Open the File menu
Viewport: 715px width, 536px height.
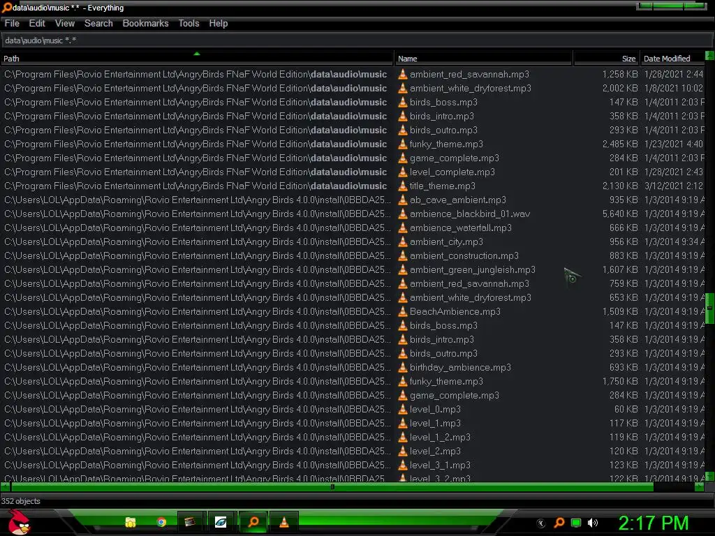(x=12, y=23)
